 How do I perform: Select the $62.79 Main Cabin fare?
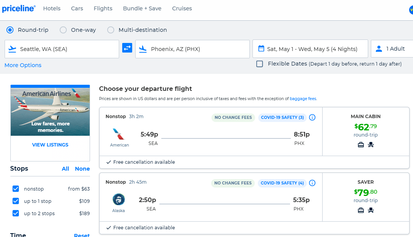coord(365,132)
